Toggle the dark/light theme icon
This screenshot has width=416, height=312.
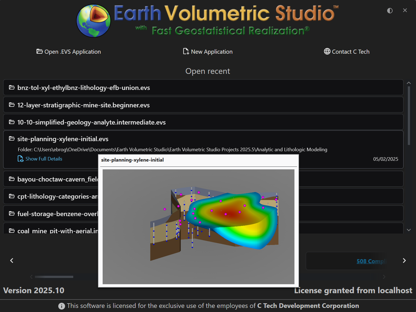[x=390, y=11]
